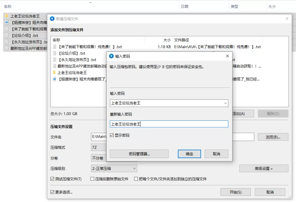Screen dimensions: 296x202
Task: Click the 重新输入密码 text field
Action: (x=169, y=124)
